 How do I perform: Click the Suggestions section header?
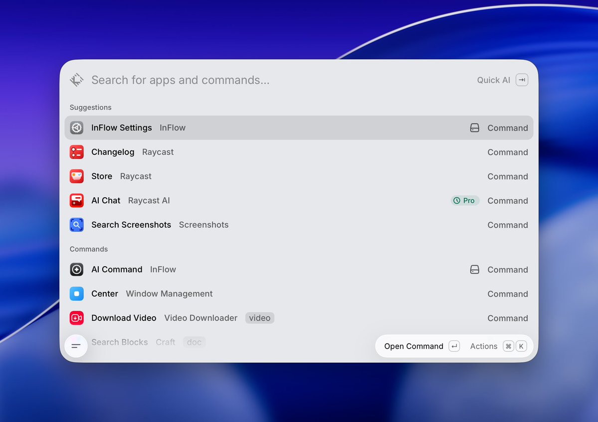[90, 108]
